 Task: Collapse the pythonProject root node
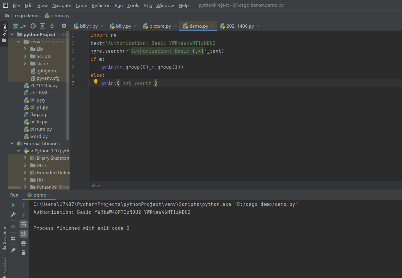[x=12, y=34]
